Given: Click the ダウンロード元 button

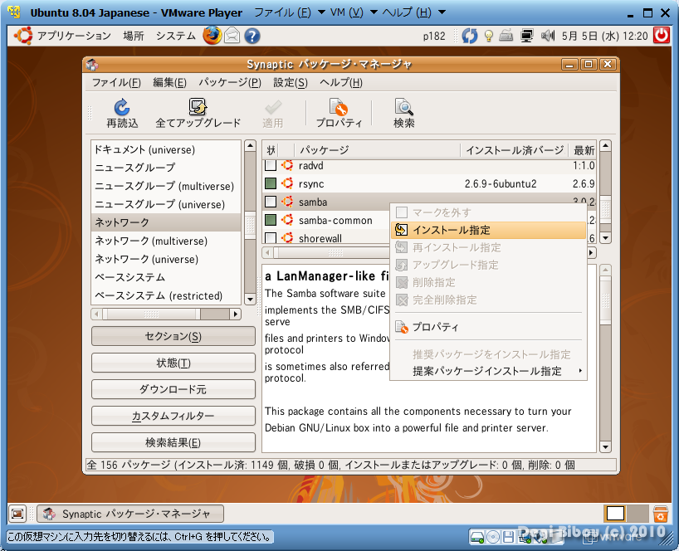Looking at the screenshot, I should (x=173, y=389).
